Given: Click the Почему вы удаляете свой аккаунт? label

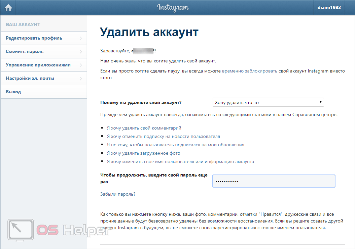Looking at the screenshot, I should [x=141, y=102].
